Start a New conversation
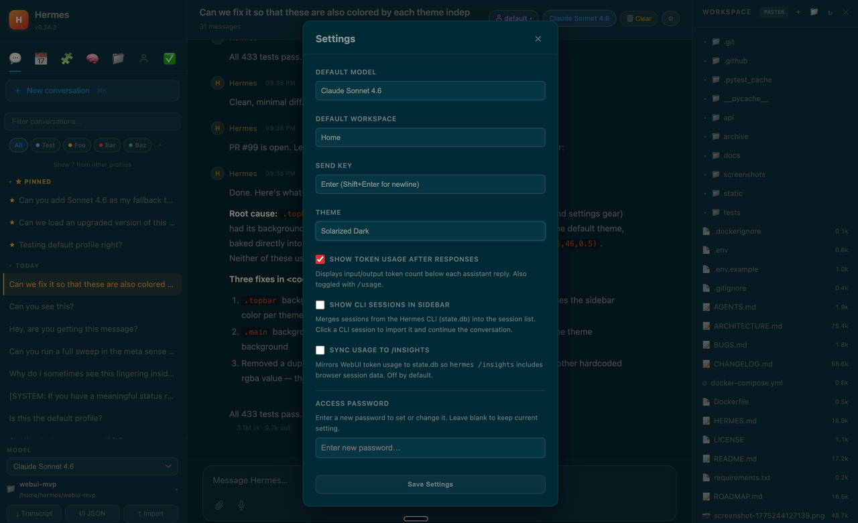This screenshot has height=523, width=858. coord(93,90)
